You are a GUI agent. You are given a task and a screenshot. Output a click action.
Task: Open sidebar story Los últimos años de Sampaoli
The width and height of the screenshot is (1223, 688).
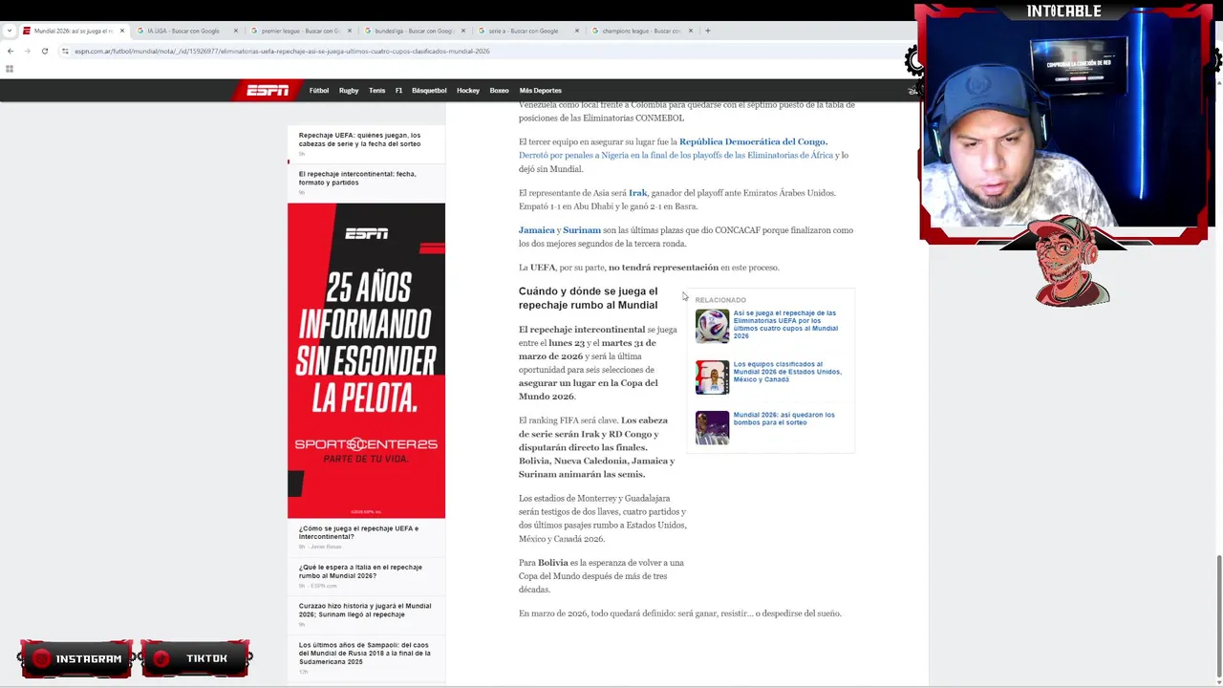click(365, 654)
